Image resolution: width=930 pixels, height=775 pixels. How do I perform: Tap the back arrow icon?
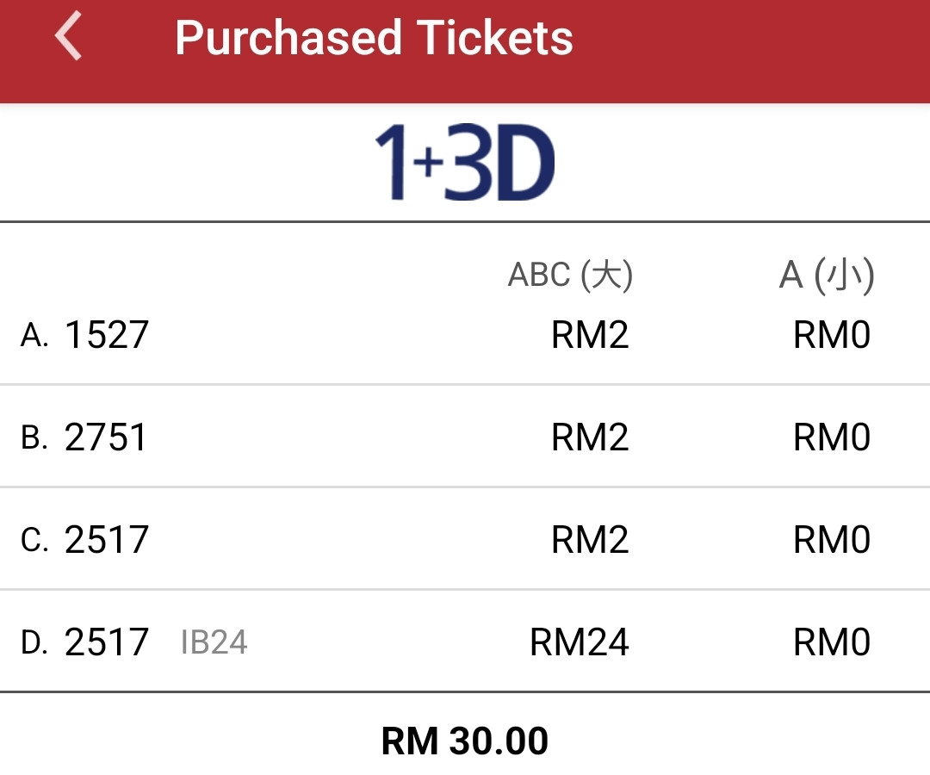tap(68, 36)
